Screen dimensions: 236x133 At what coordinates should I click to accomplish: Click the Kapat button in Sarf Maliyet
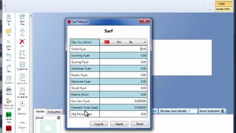click(119, 124)
